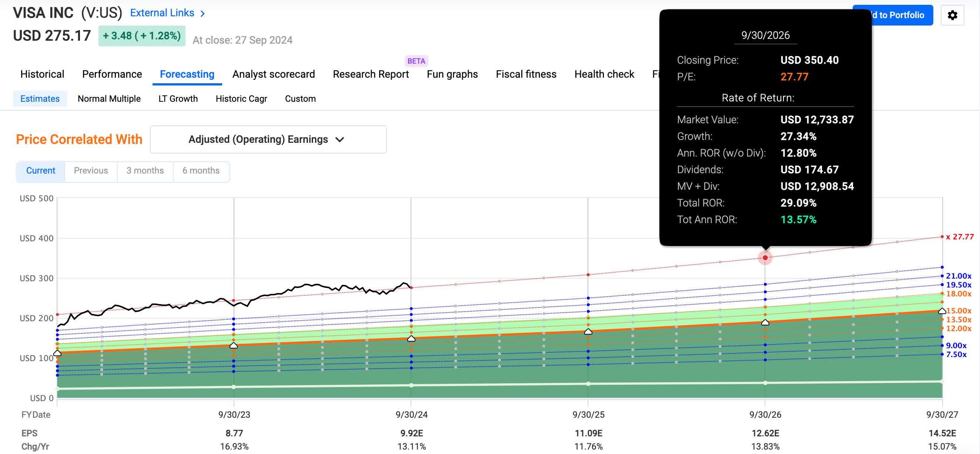Select the 3 months estimates option
Image resolution: width=980 pixels, height=454 pixels.
[145, 170]
